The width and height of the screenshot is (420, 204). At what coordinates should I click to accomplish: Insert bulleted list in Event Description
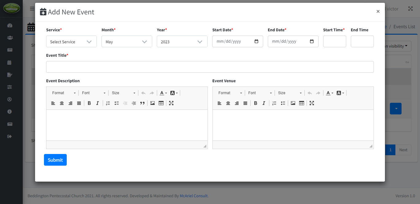coord(117,103)
